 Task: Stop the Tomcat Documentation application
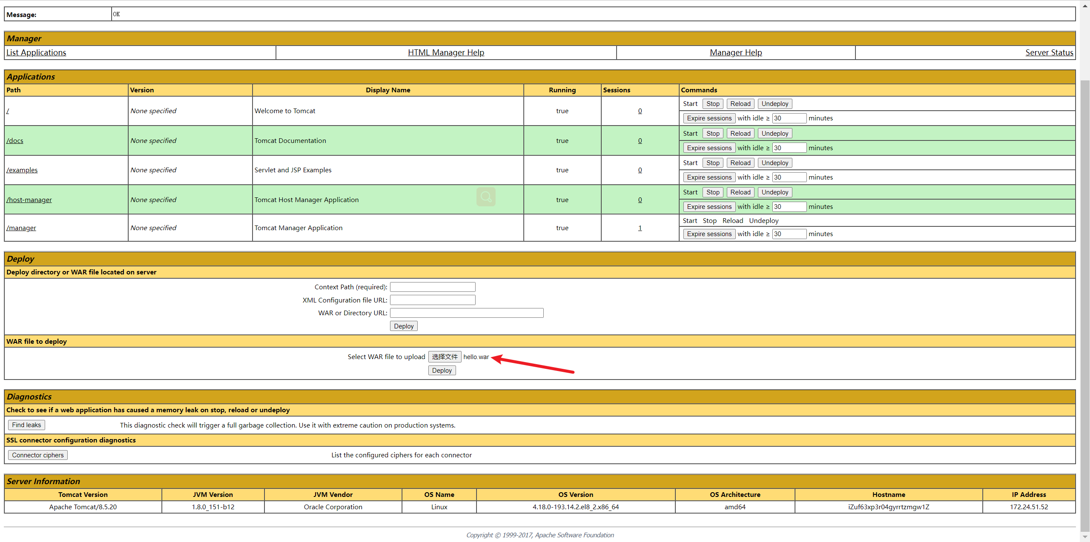point(713,134)
